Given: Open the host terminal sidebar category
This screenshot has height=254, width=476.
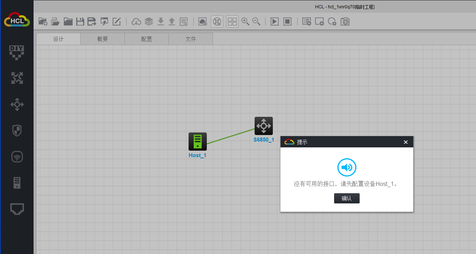Looking at the screenshot, I should click(x=17, y=183).
